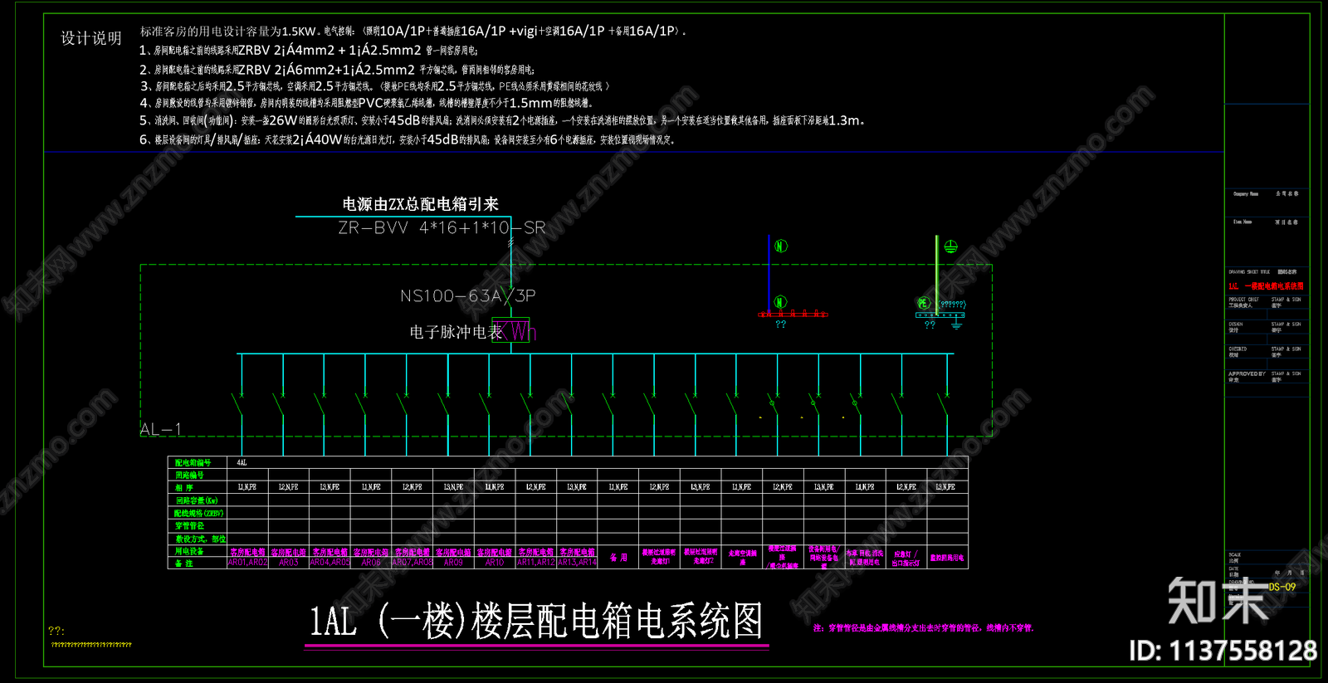Click the ground symbol atop the PE line
Viewport: 1328px width, 683px height.
951,246
